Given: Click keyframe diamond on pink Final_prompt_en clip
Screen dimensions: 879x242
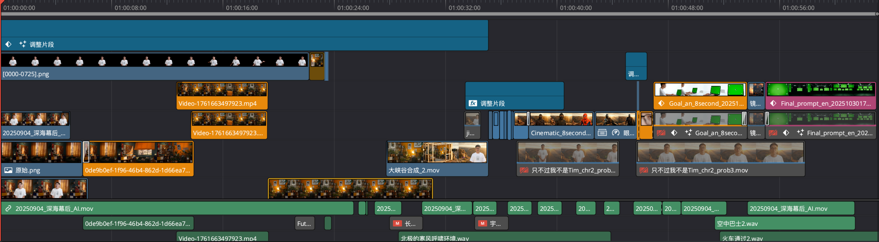Looking at the screenshot, I should click(773, 103).
